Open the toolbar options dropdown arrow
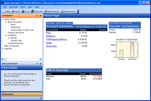Image resolution: width=151 pixels, height=101 pixels. [78, 12]
